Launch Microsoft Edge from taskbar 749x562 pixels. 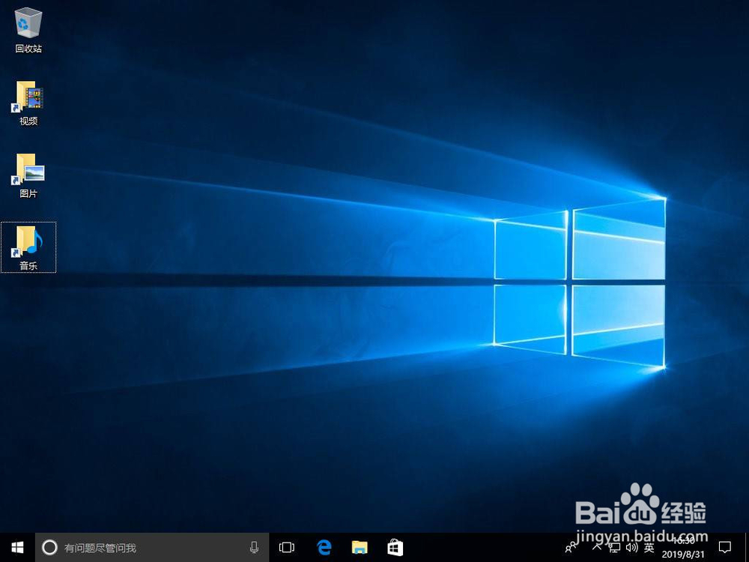pos(324,547)
